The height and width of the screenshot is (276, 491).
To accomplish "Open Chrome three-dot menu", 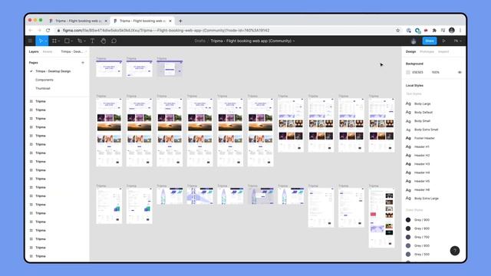I will (460, 31).
